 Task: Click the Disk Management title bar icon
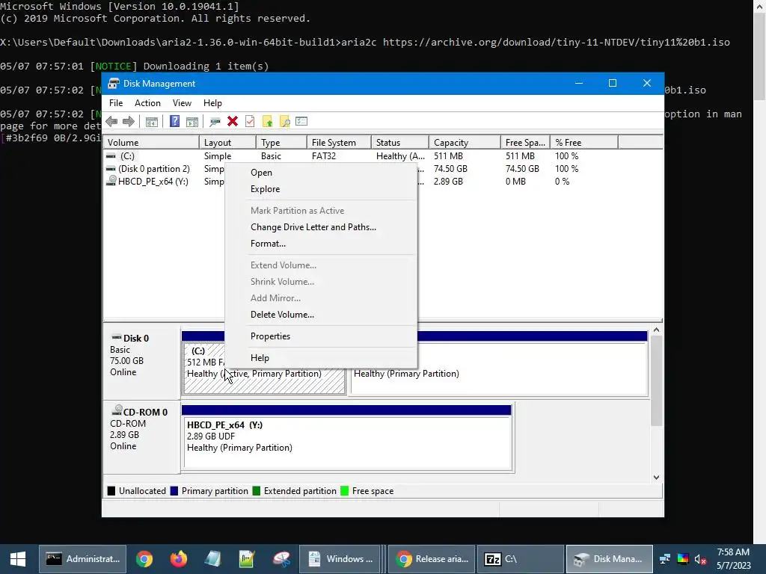click(114, 84)
